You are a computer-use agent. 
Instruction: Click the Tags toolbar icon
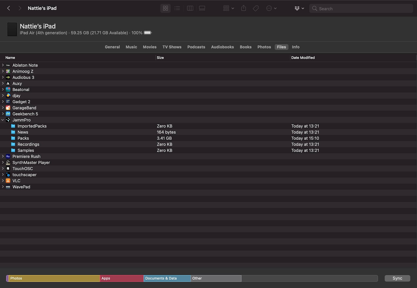click(256, 8)
